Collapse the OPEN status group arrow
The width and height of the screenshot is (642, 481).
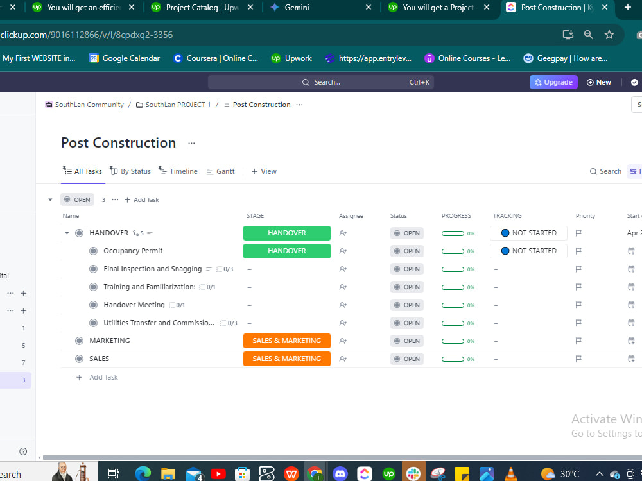[50, 199]
